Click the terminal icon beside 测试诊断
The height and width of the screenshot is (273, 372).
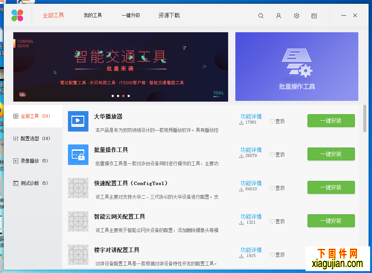pos(16,184)
